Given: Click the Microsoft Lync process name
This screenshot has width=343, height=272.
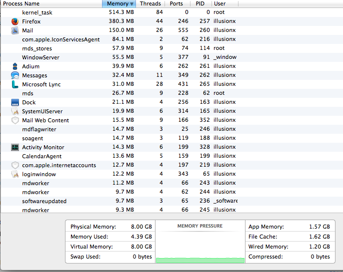Looking at the screenshot, I should [41, 84].
